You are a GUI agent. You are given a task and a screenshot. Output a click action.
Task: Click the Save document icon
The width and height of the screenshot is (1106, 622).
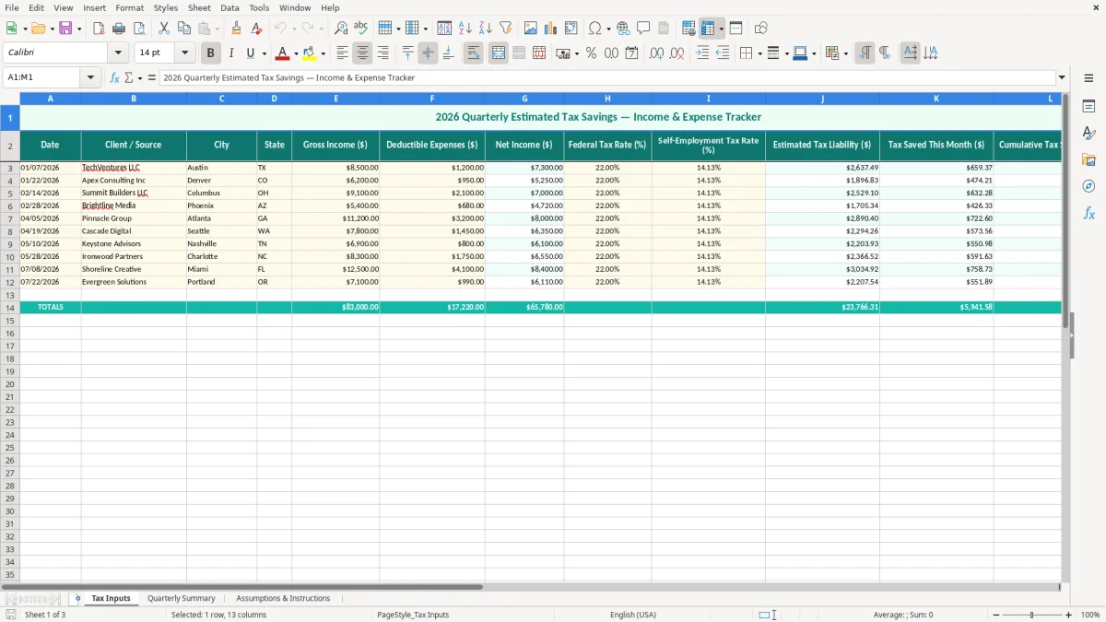(x=65, y=29)
